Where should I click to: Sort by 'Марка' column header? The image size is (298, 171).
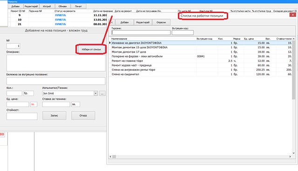click(237, 39)
